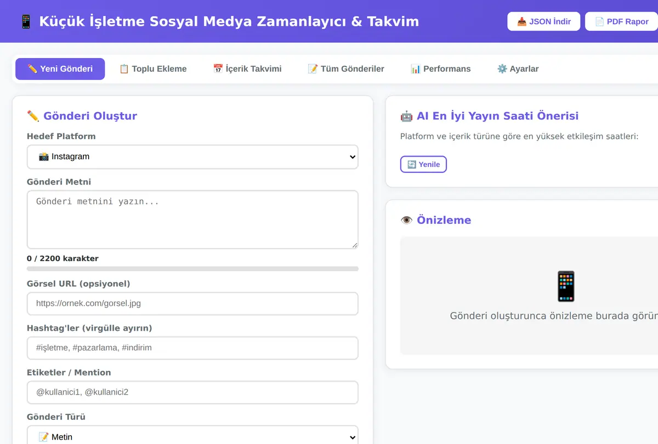The image size is (658, 444).
Task: Select the Etiketler / Mention input field
Action: point(192,392)
